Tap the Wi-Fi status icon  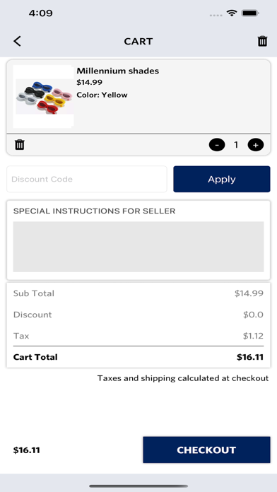[x=232, y=13]
